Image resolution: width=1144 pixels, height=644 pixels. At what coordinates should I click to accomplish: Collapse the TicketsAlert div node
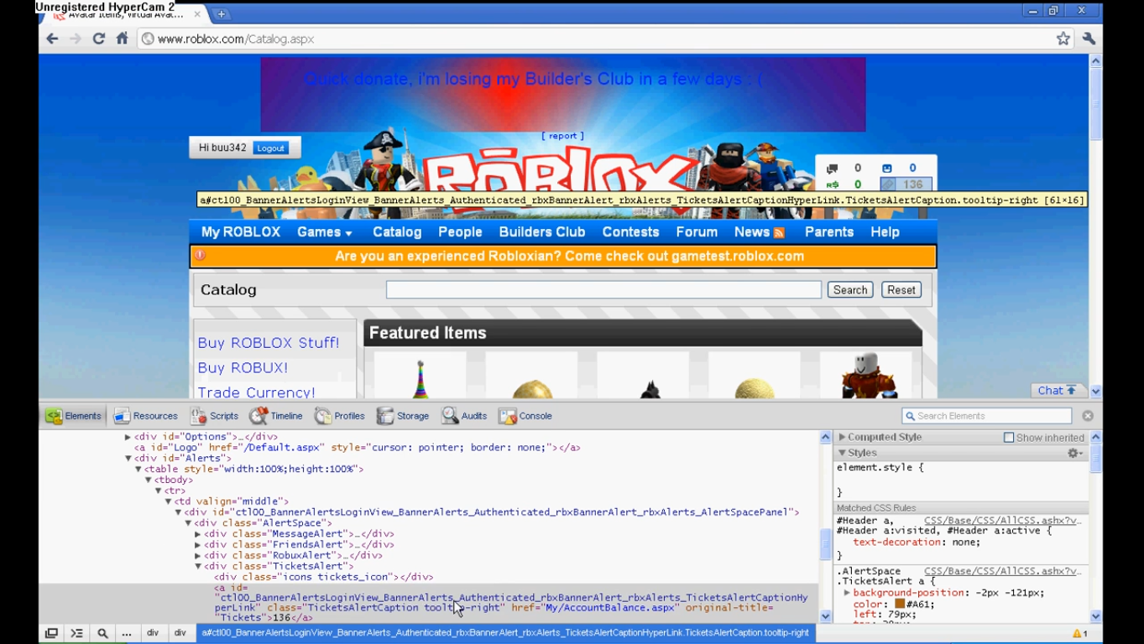pos(198,567)
